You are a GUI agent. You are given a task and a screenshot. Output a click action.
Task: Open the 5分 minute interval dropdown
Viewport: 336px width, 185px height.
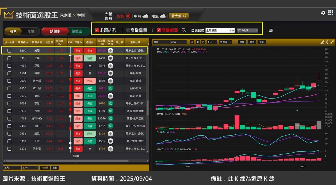pos(212,42)
